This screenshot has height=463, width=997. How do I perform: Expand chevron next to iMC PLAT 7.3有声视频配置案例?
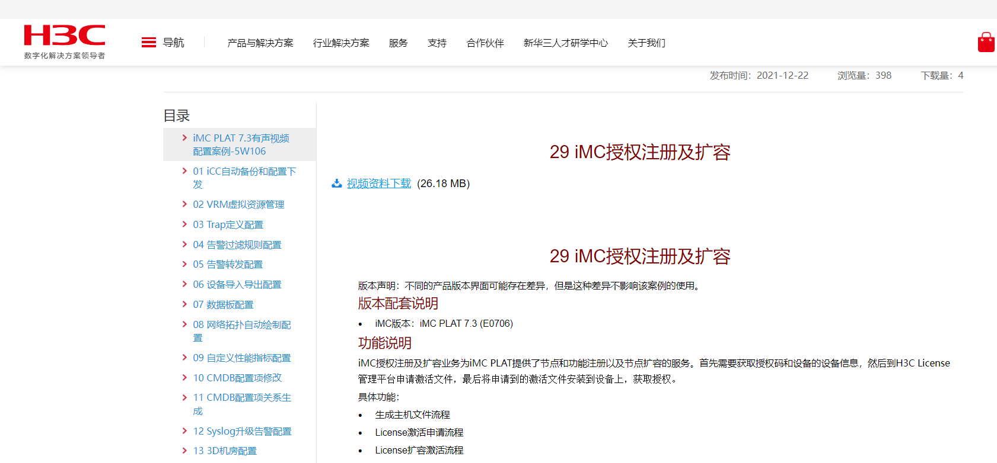pyautogui.click(x=184, y=138)
